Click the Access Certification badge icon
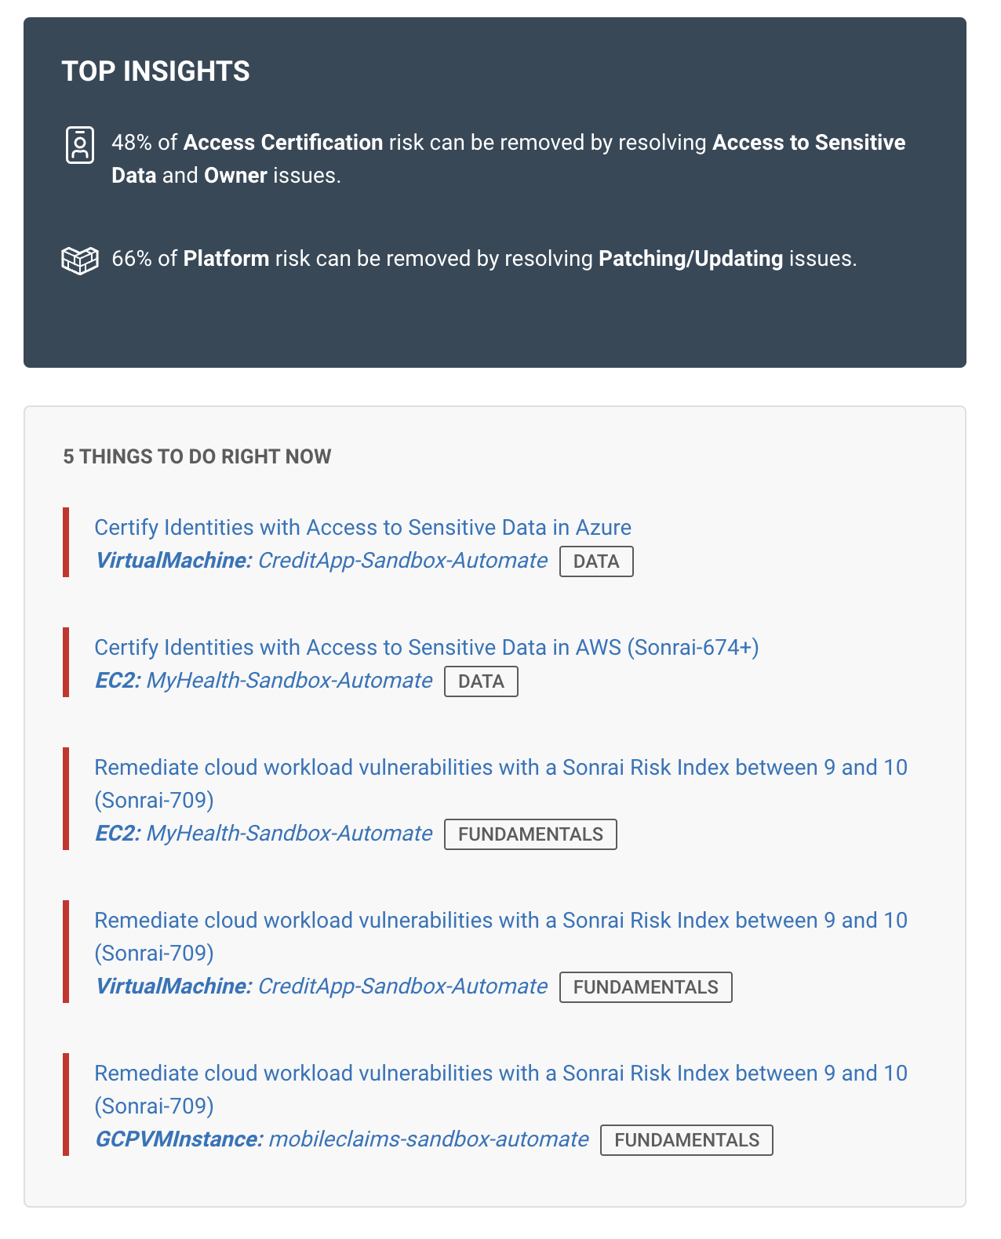This screenshot has width=1001, height=1239. (x=80, y=145)
